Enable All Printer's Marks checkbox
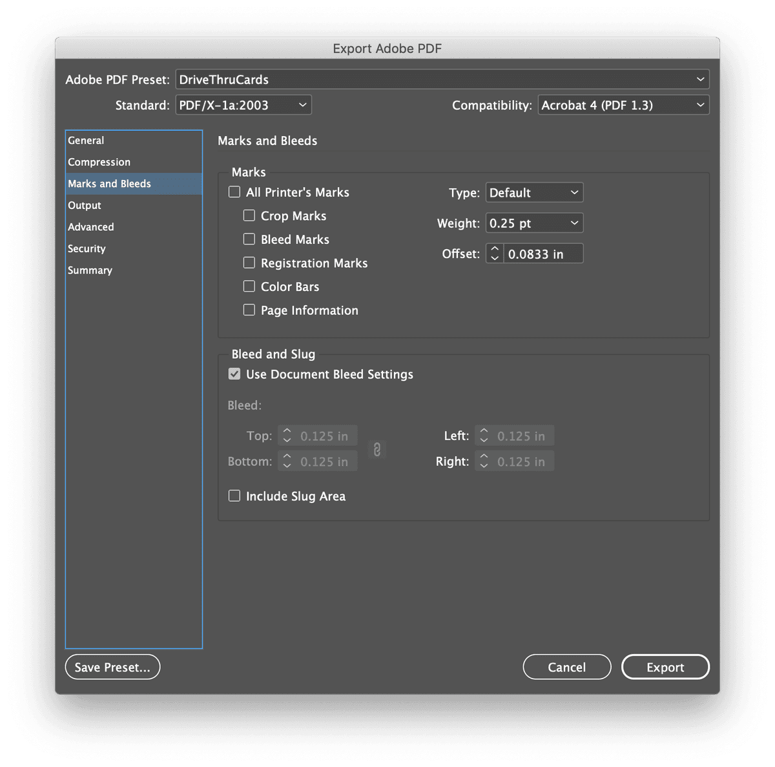 click(234, 192)
